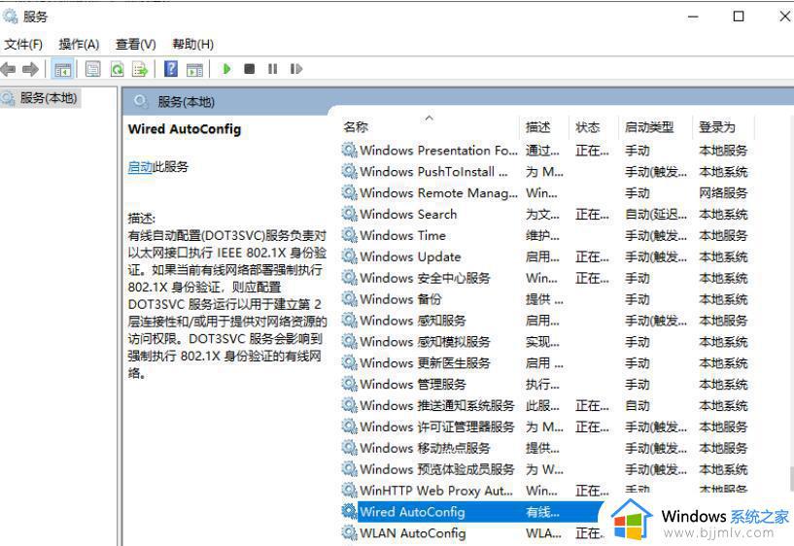Click the 网络服务 logon cell of Windows Remote Management
The width and height of the screenshot is (794, 546).
tap(723, 192)
